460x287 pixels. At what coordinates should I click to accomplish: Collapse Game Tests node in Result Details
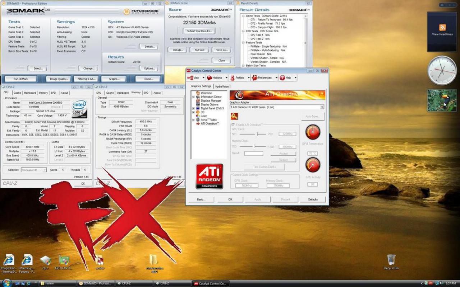243,16
